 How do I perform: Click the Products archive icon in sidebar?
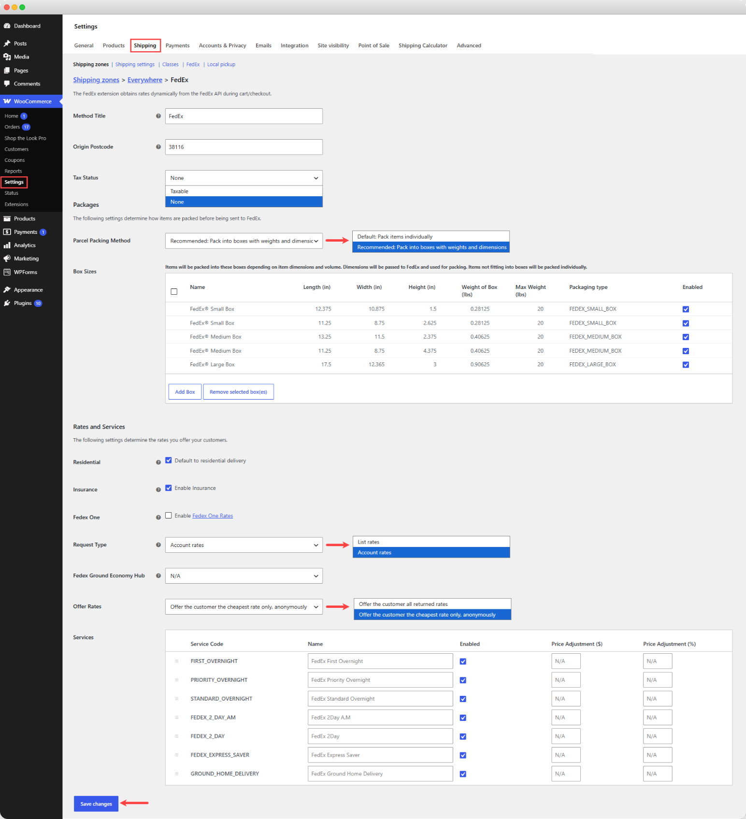pyautogui.click(x=7, y=219)
